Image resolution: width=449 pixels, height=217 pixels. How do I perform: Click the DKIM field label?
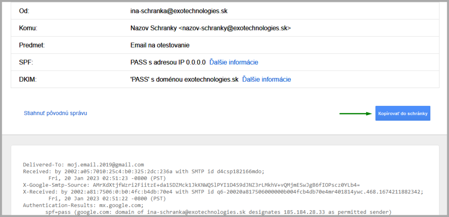click(x=28, y=79)
